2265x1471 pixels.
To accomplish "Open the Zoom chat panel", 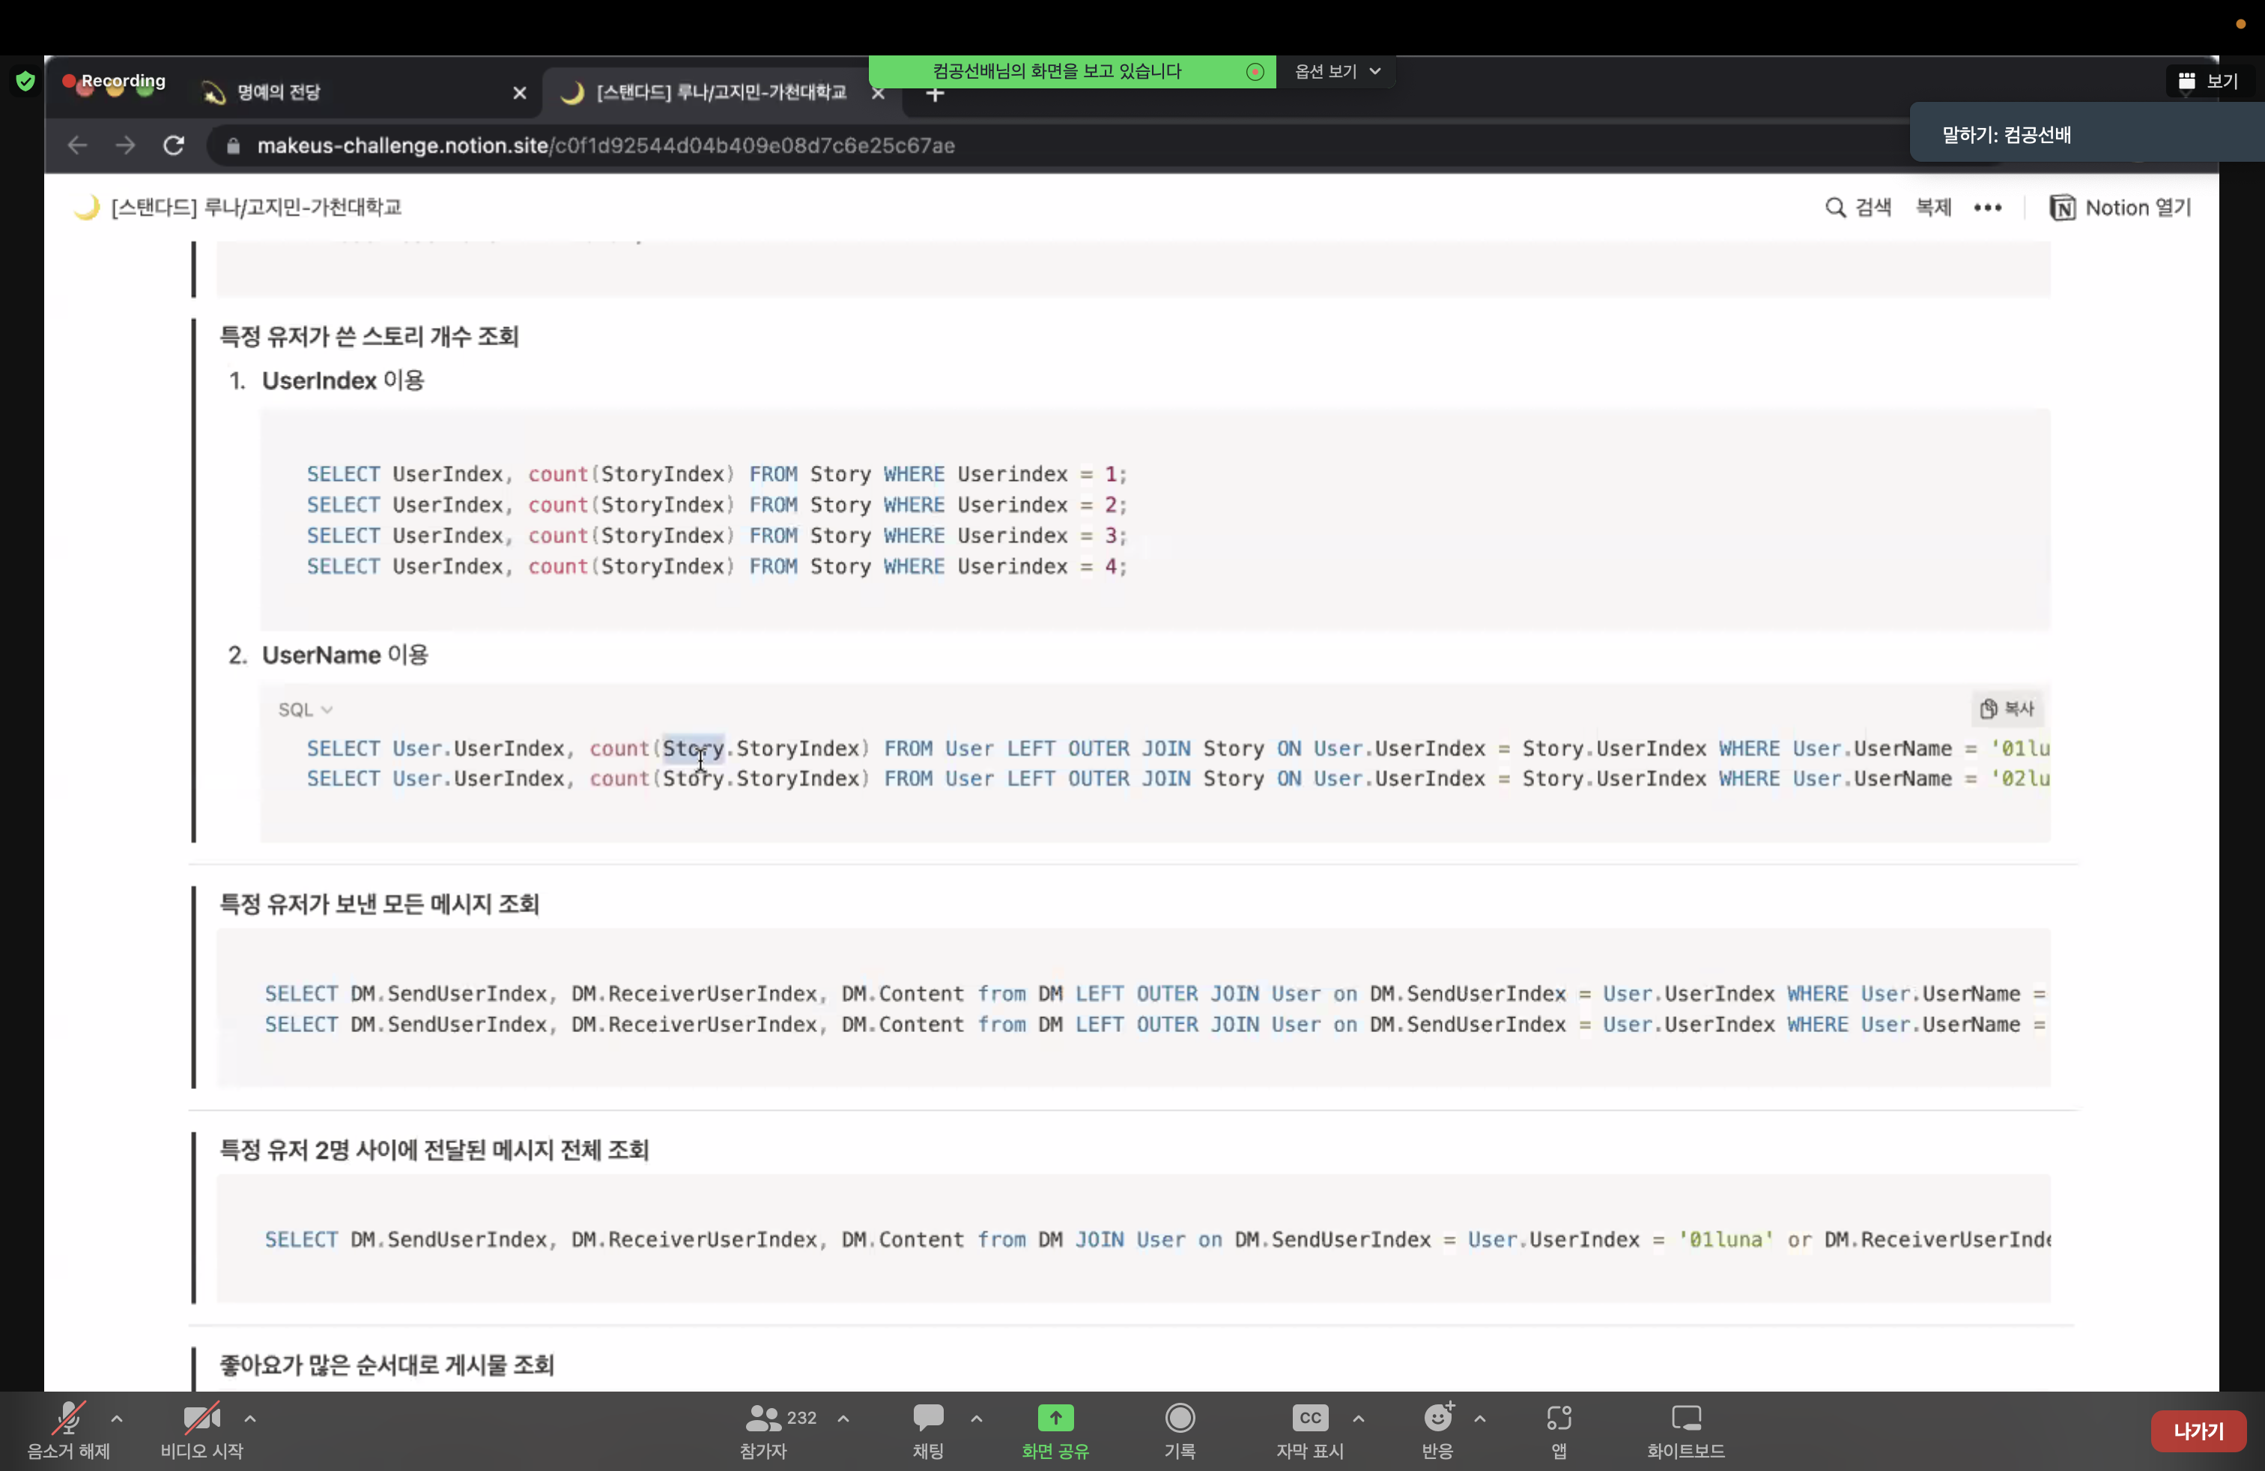I will pos(928,1429).
